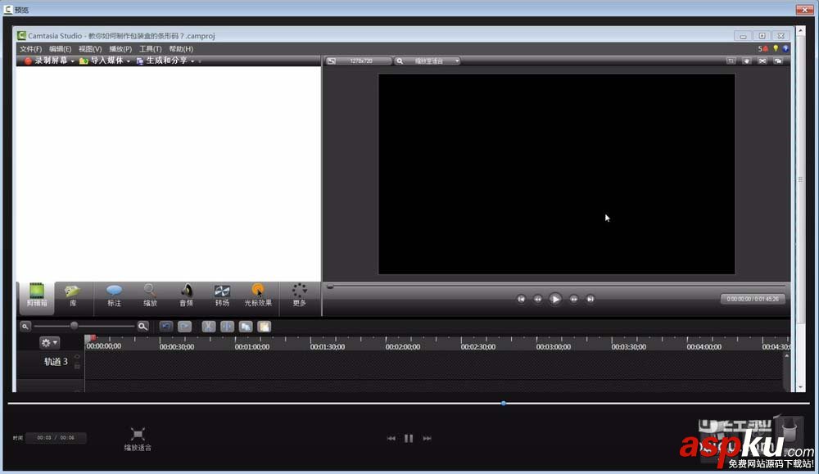Expand the 录制屏幕 dropdown arrow
Screen dimensions: 819x474
pyautogui.click(x=73, y=61)
